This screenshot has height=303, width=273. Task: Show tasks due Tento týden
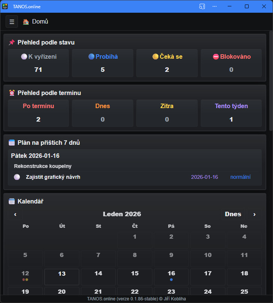pos(231,113)
